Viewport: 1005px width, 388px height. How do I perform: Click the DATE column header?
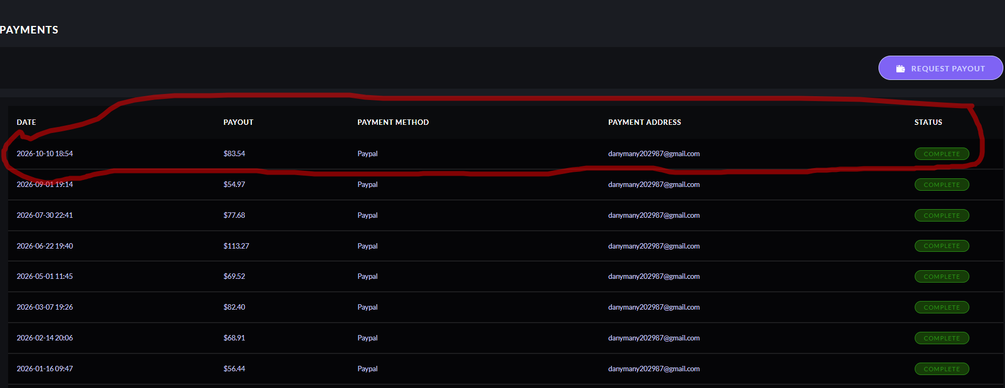pyautogui.click(x=26, y=122)
